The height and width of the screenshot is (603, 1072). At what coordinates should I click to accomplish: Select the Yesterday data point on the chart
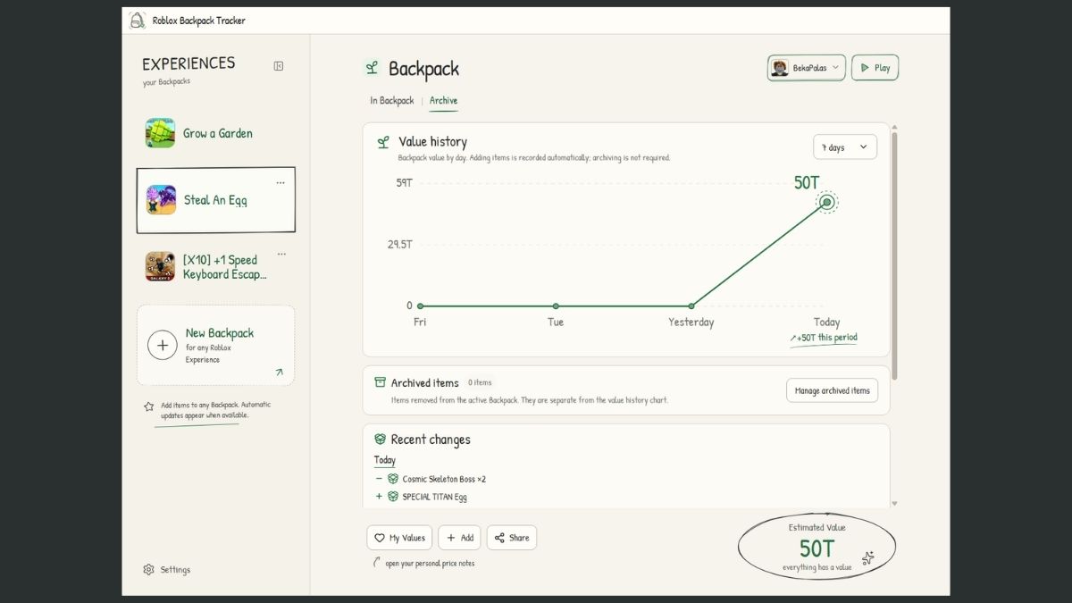(691, 306)
